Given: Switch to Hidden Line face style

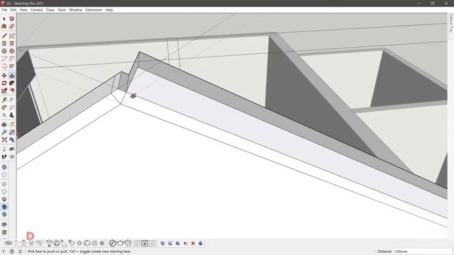Looking at the screenshot, I should pos(4,192).
